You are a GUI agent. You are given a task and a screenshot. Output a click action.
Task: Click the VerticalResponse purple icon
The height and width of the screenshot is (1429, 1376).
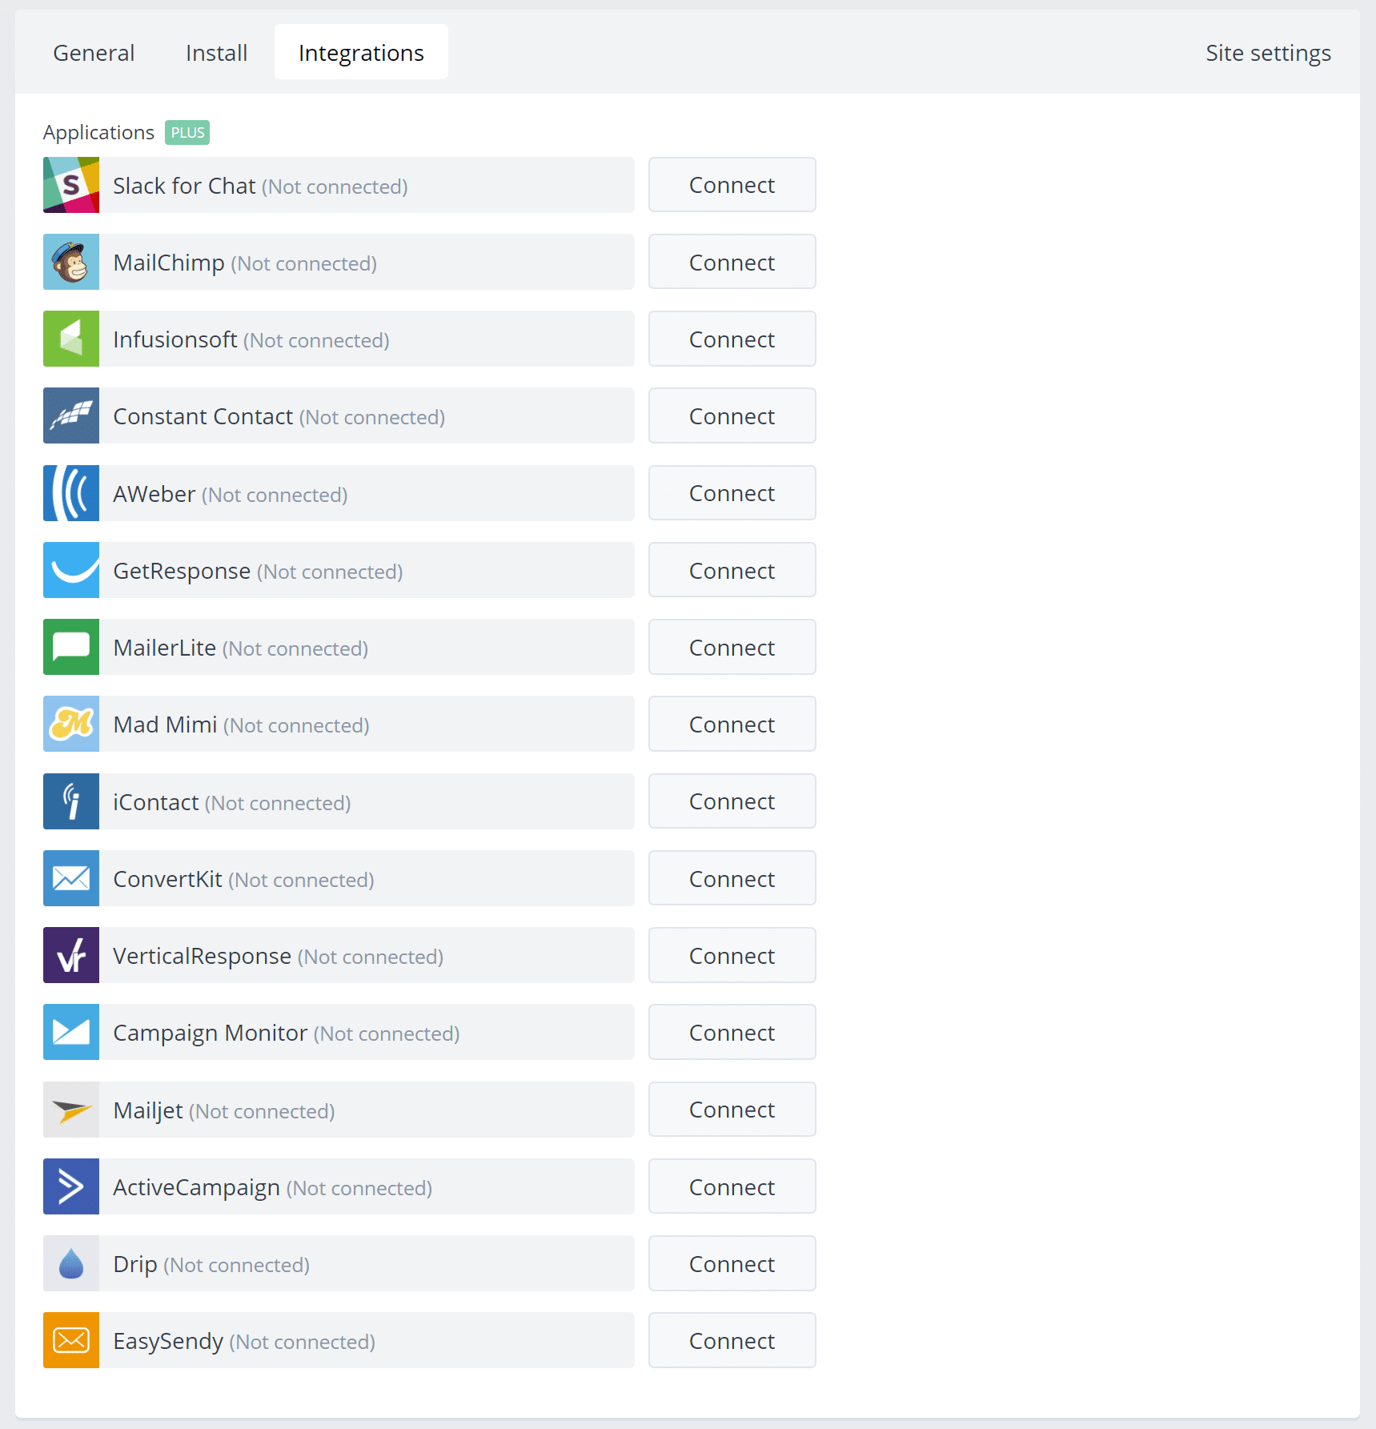(x=71, y=955)
